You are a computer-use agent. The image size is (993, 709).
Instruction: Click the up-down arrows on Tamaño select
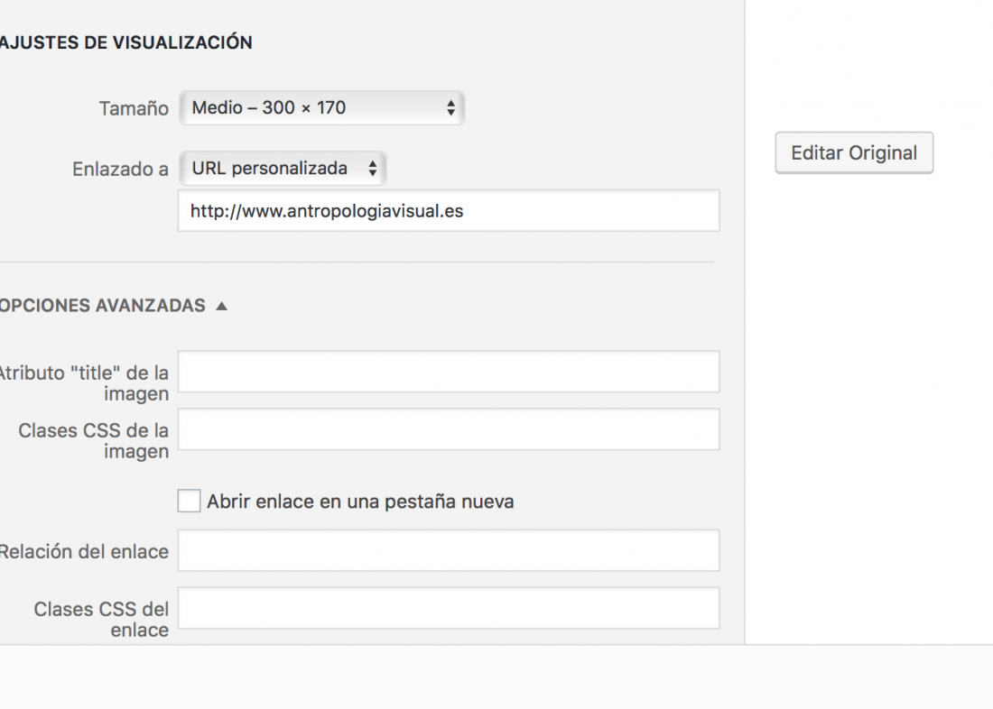(x=450, y=107)
